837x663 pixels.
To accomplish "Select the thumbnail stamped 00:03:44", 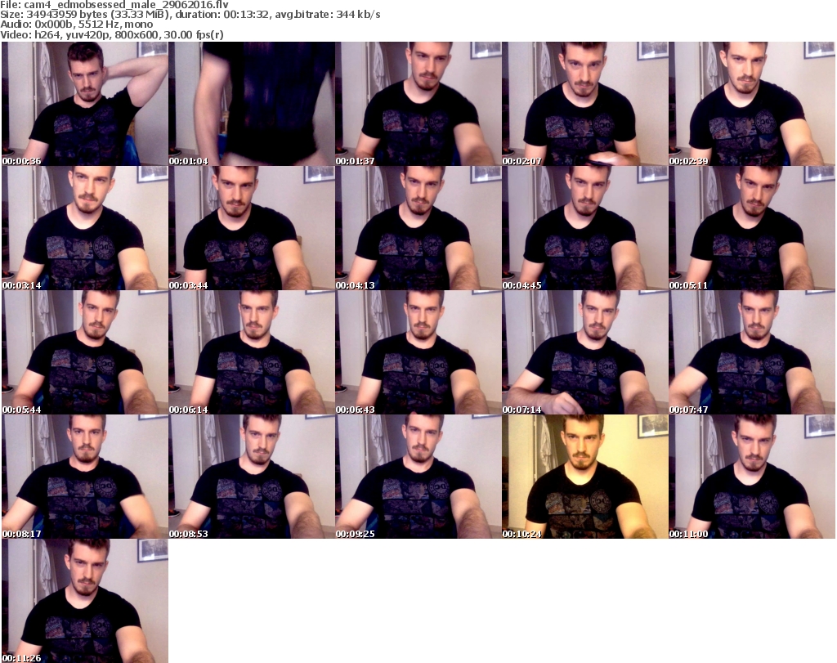I will [x=252, y=228].
